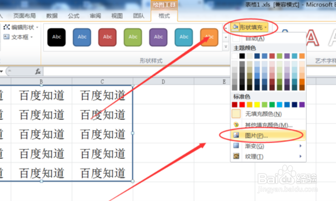Screen dimensions: 336x201
Task: Move down one row in the shape styles gallery
Action: (x=225, y=37)
